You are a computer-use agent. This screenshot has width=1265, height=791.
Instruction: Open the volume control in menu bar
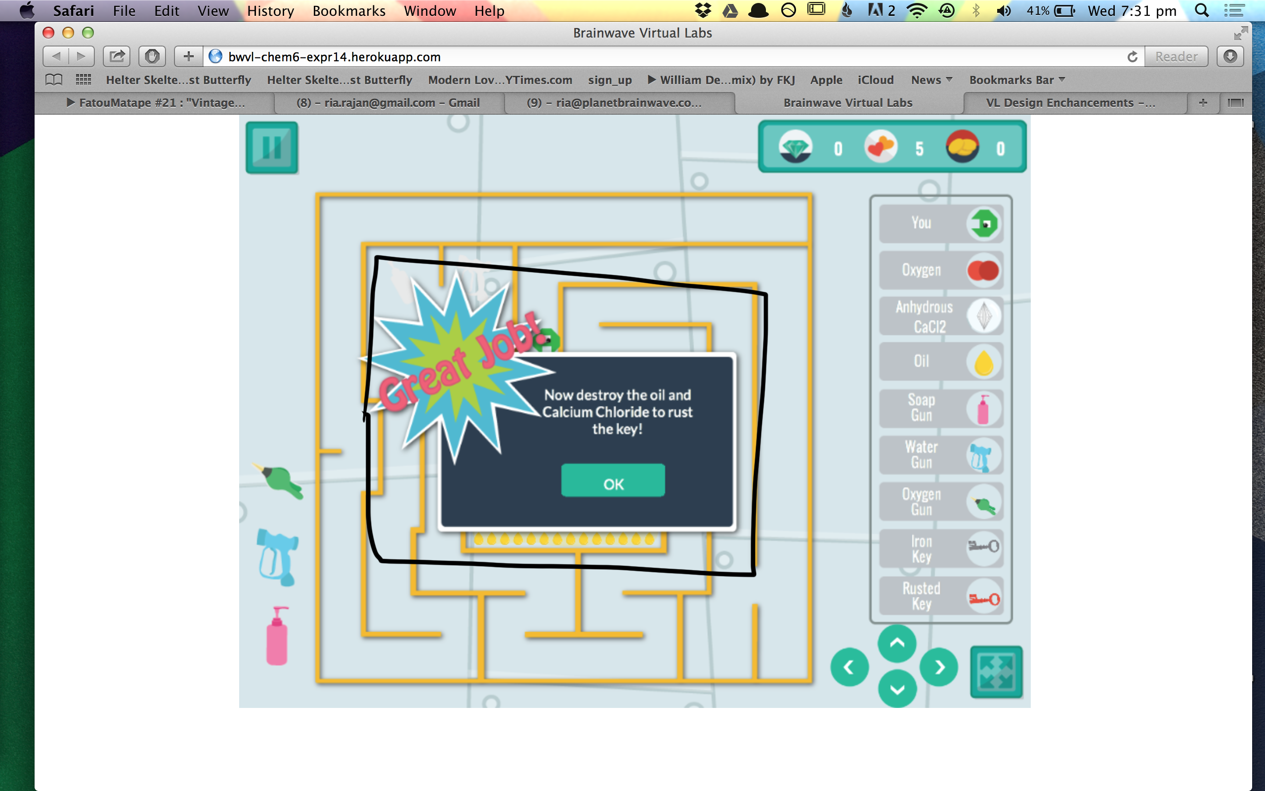(x=1004, y=10)
